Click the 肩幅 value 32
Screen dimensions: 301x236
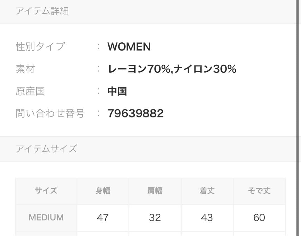155,218
